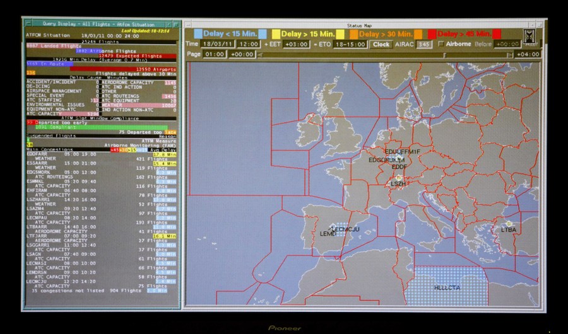Image resolution: width=568 pixels, height=334 pixels.
Task: Open Status Map window menu button
Action: pos(188,25)
